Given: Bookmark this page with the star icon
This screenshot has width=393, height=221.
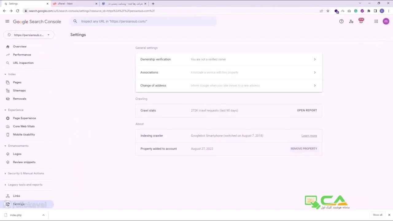Looking at the screenshot, I should click(x=328, y=11).
